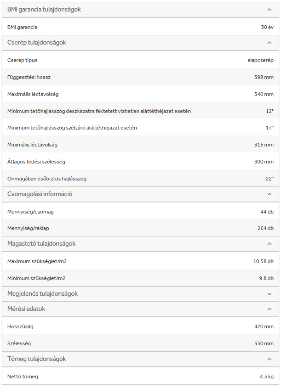
Task: Click the 'BMI garancia' row label
Action: point(23,27)
